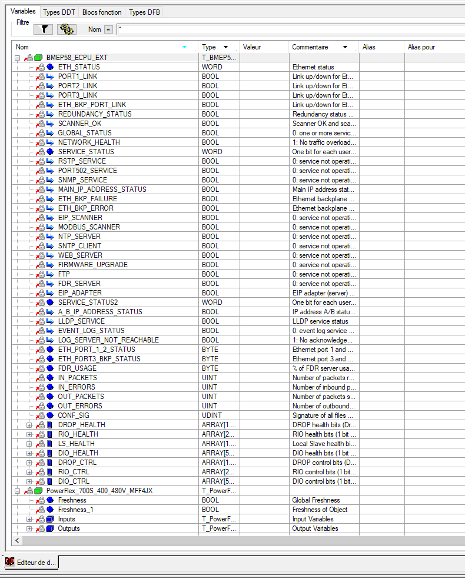Click the Nom filter text field

tap(288, 29)
